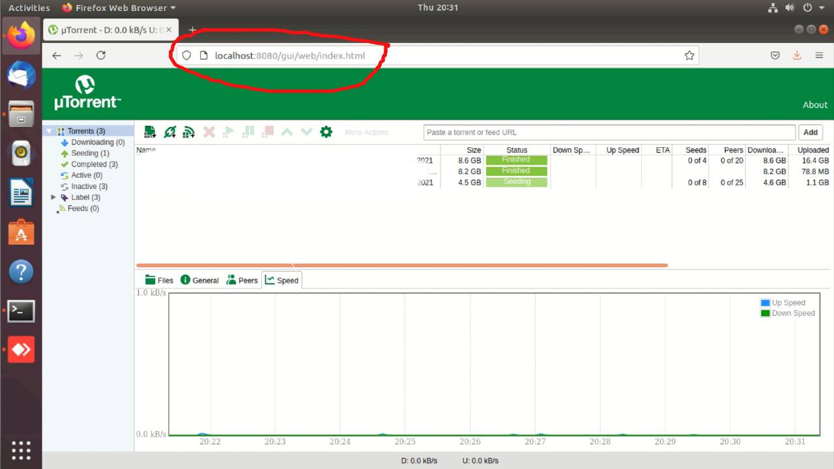Screen dimensions: 834x469
Task: Click the Add Torrent from URL link icon
Action: [169, 132]
